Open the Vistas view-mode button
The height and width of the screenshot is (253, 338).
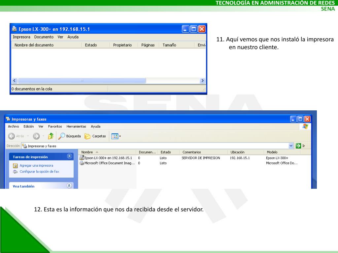[116, 136]
